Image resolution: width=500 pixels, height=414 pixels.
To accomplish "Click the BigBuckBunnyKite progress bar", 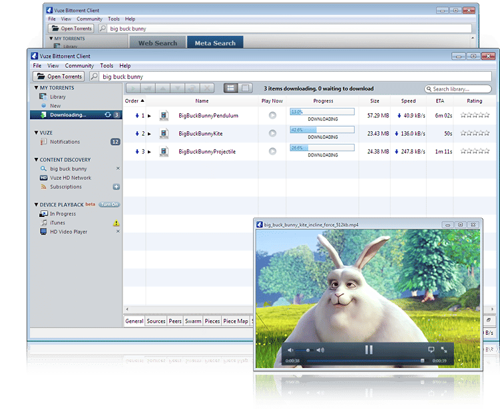I will coord(322,130).
